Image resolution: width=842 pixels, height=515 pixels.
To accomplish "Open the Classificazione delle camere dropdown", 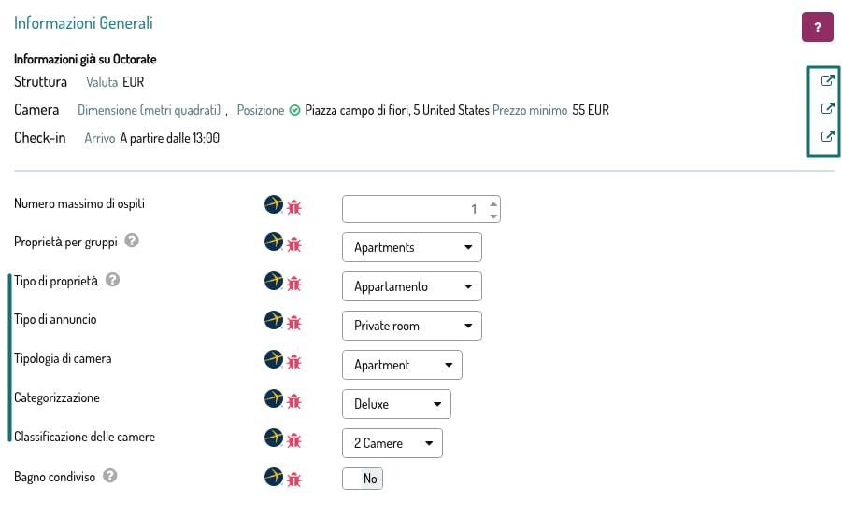I will [x=392, y=443].
